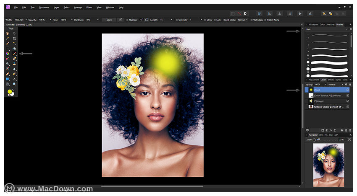357x196 pixels.
Task: Click the yellow primary color swatch
Action: 10,92
